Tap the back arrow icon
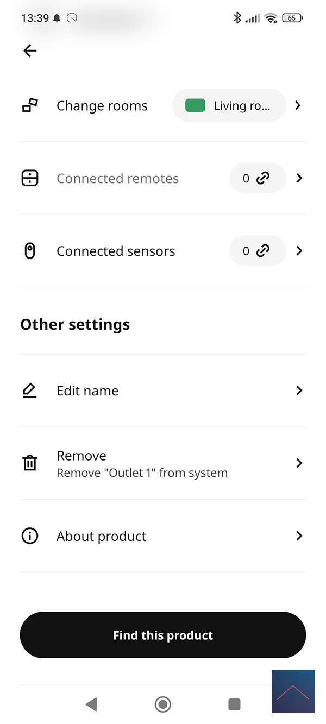326x724 pixels. coord(30,51)
